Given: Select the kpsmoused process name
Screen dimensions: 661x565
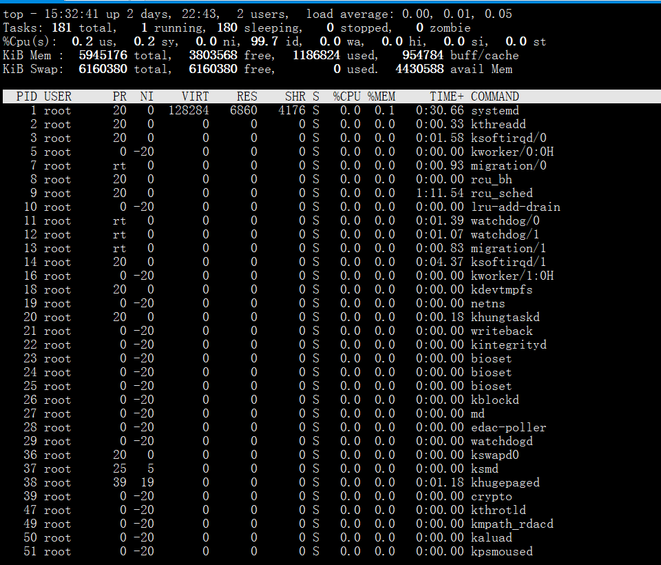Looking at the screenshot, I should pyautogui.click(x=502, y=551).
